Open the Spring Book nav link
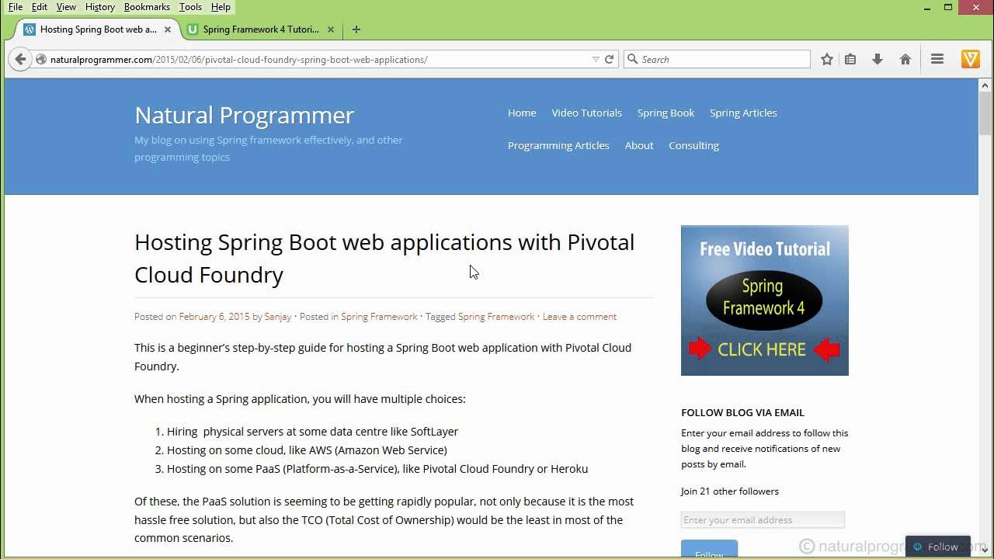 (x=666, y=113)
